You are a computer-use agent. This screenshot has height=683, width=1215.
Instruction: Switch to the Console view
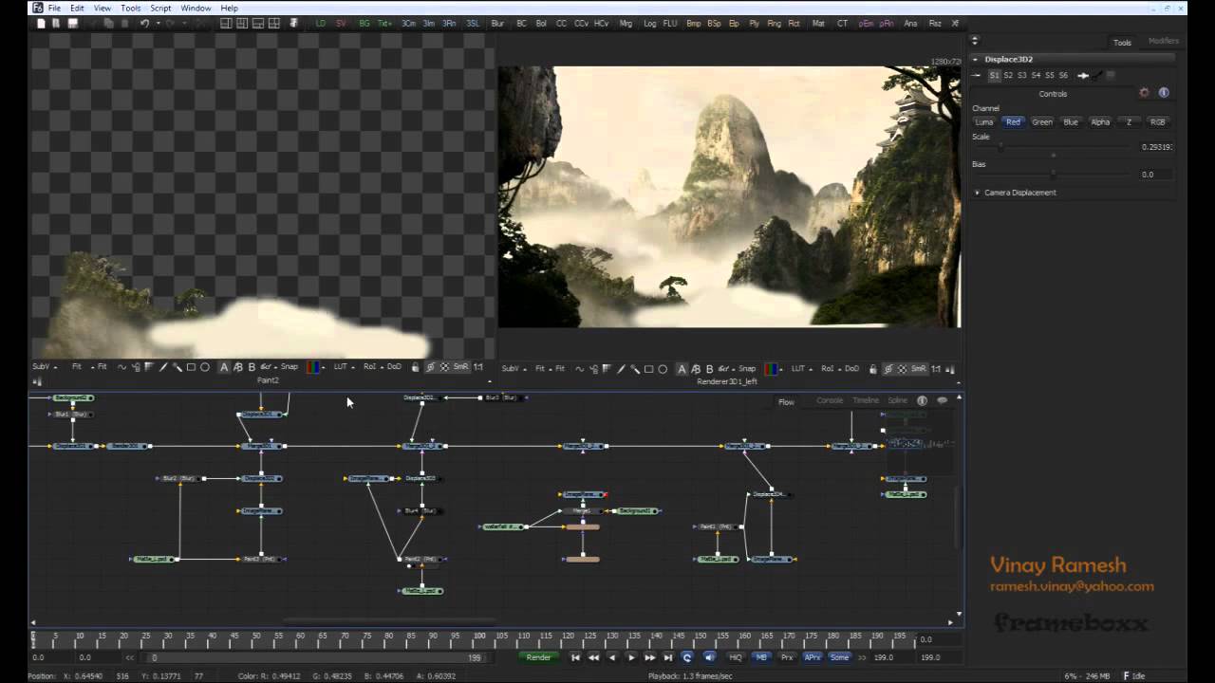coord(829,400)
